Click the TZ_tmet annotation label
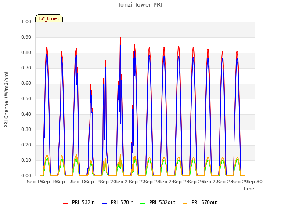Screen dimensions: 281x211 pos(49,18)
